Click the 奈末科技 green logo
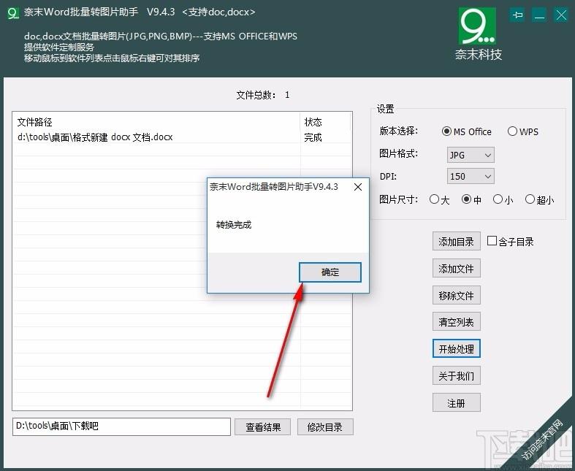Viewport: 575px width, 471px height. [477, 26]
